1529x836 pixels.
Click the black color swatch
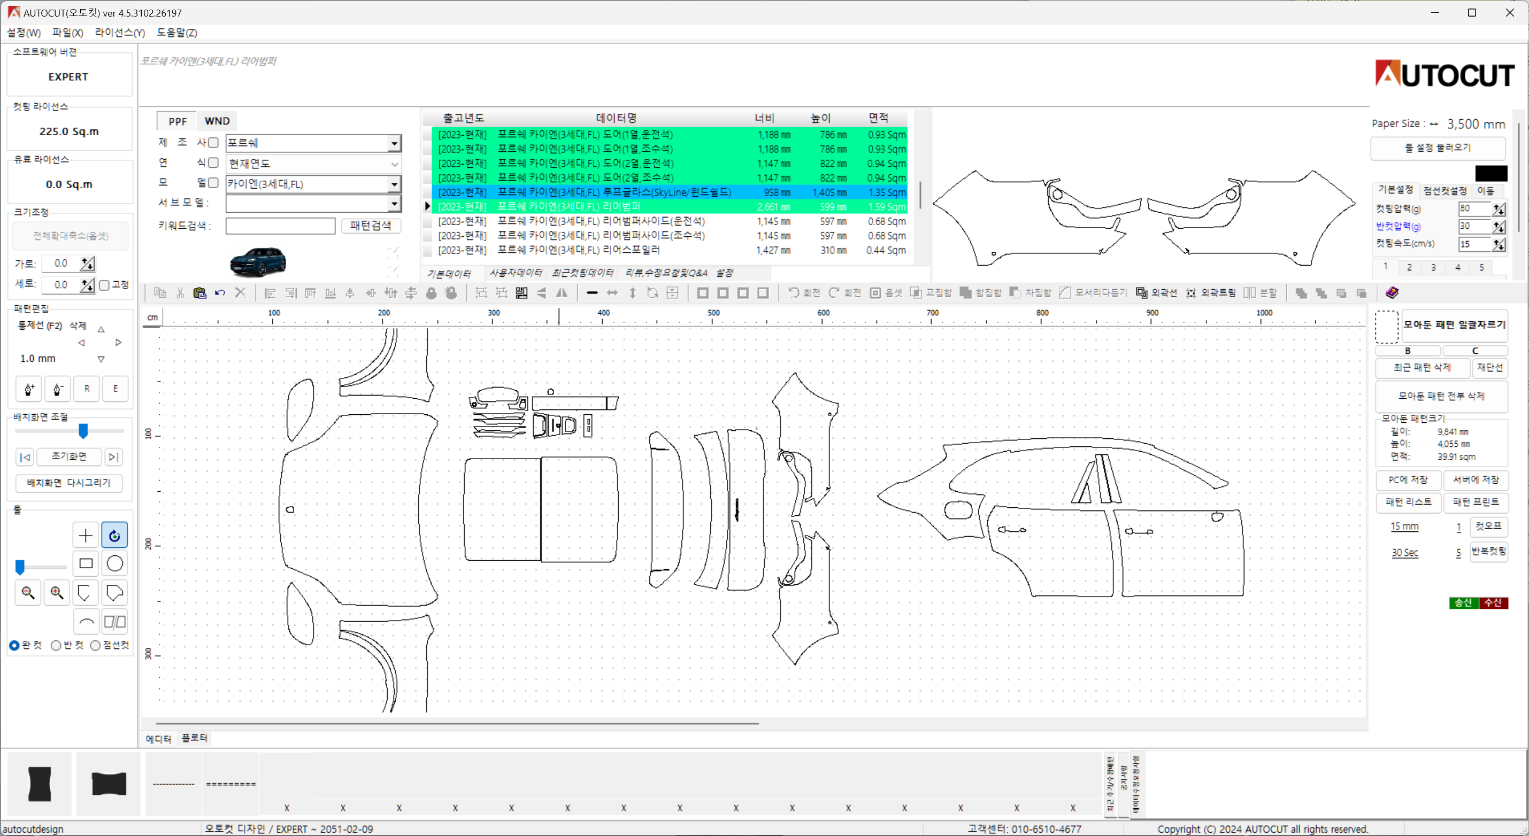[x=1491, y=174]
